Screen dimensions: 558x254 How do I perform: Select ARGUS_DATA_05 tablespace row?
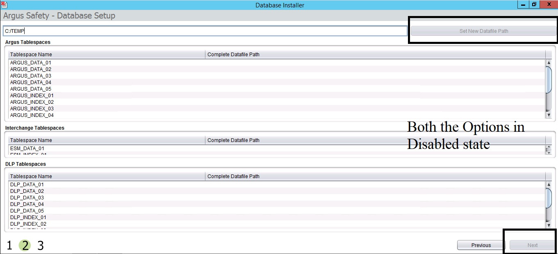(277, 89)
